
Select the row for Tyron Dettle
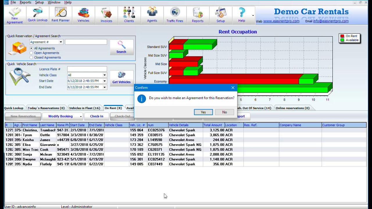(x=185, y=135)
